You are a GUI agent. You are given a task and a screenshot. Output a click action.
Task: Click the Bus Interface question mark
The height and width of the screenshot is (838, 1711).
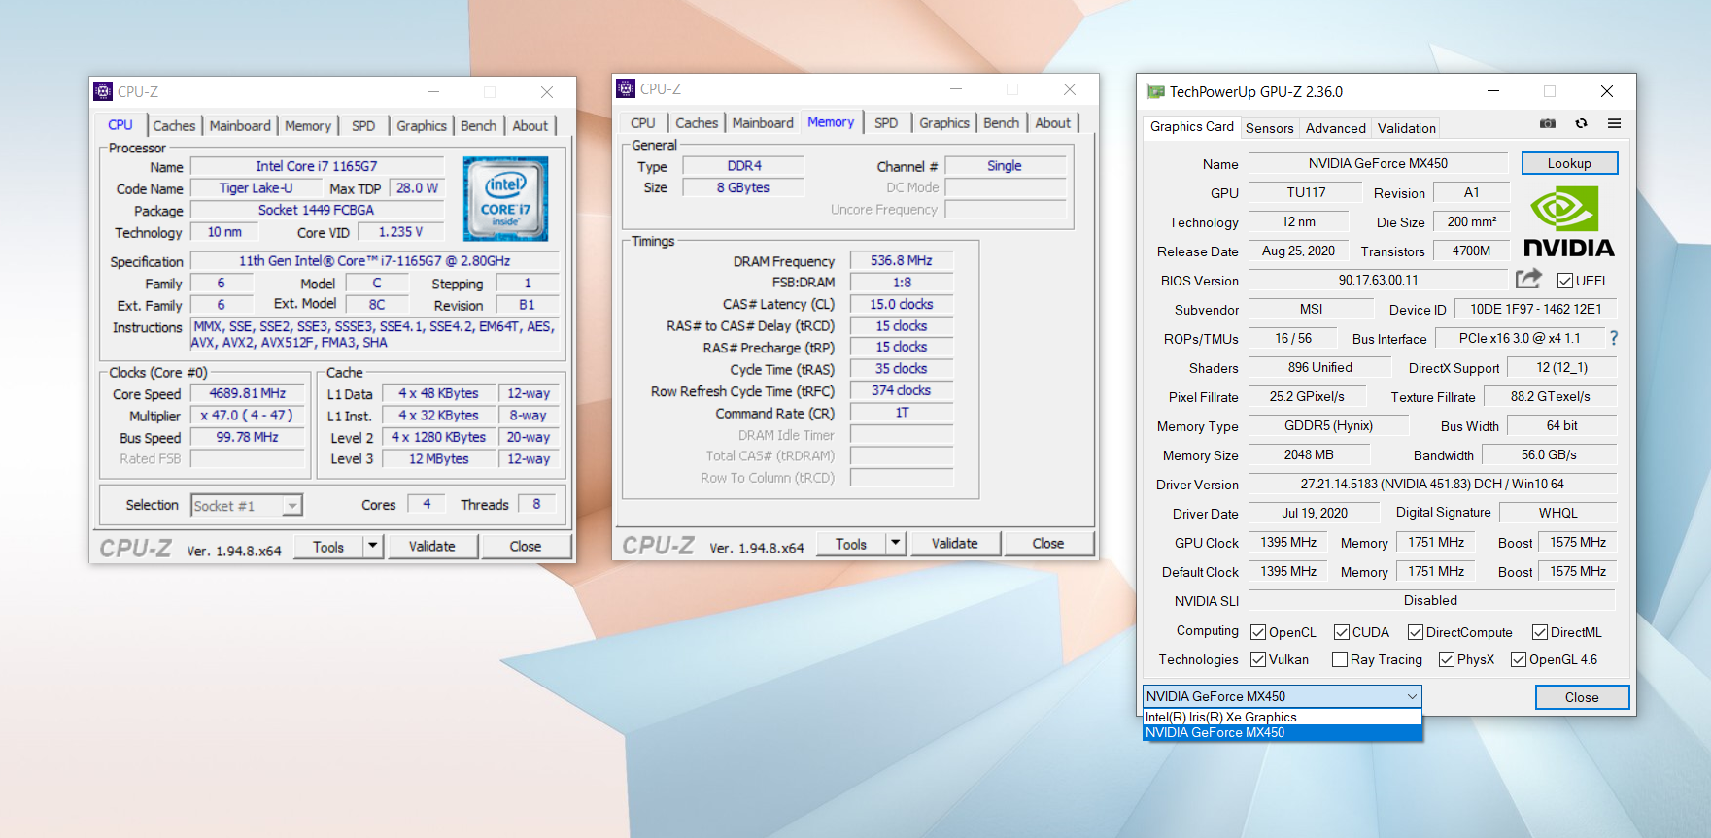pos(1614,338)
